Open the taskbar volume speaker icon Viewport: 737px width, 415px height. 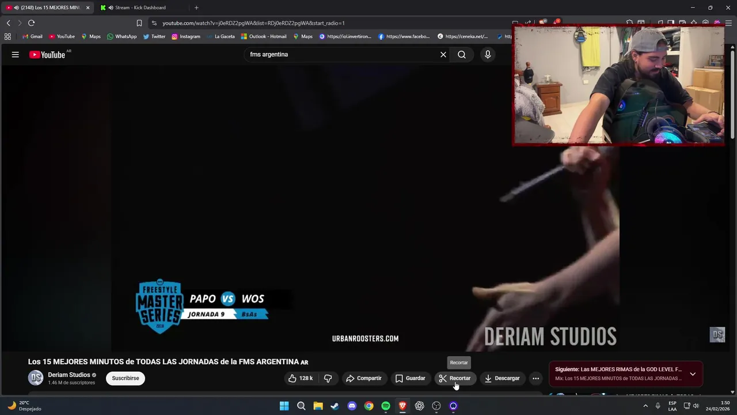[696, 406]
